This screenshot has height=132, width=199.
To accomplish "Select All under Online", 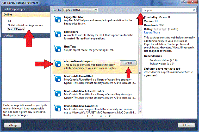I will (9, 21).
